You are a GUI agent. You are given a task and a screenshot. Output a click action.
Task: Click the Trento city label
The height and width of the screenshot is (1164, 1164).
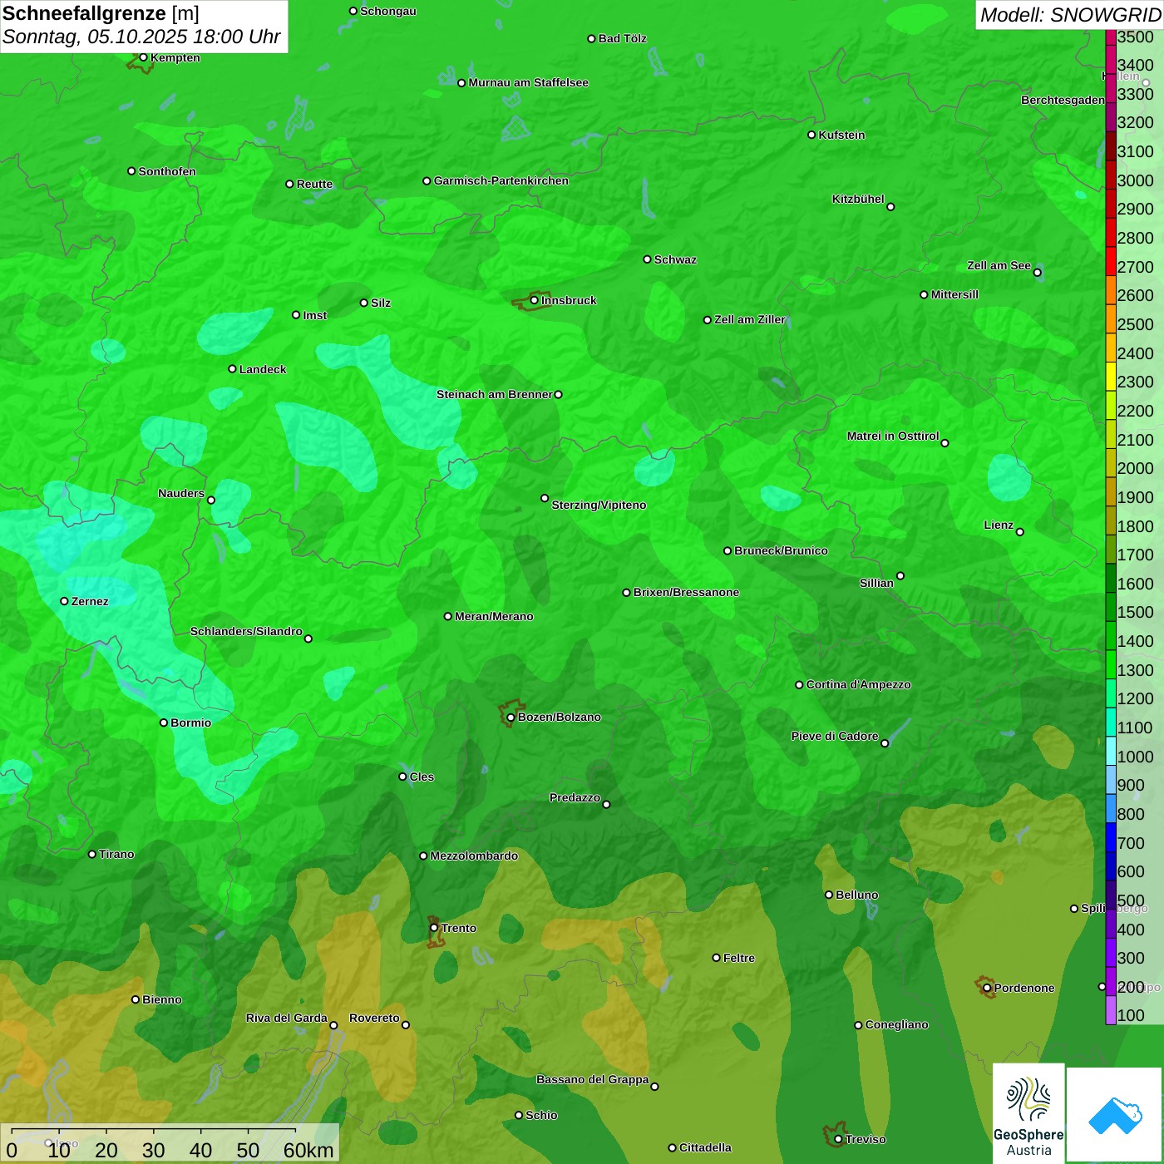pos(459,928)
